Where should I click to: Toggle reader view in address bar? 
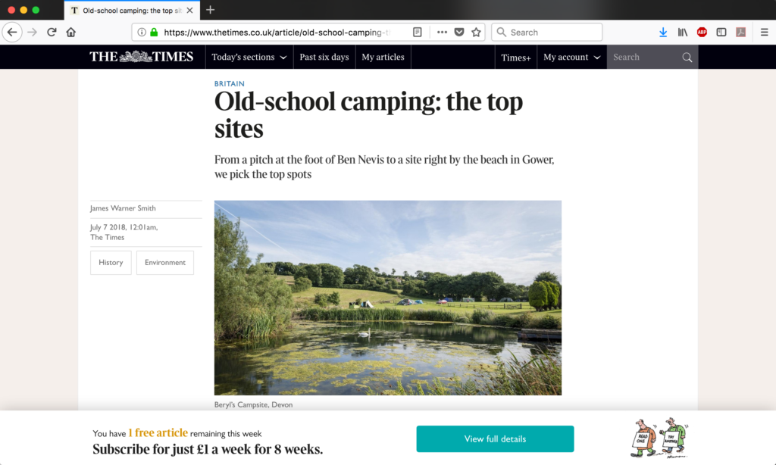(418, 32)
